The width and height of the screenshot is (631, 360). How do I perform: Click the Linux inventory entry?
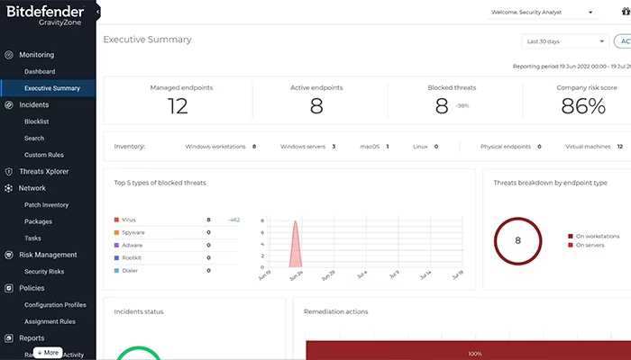(x=425, y=147)
